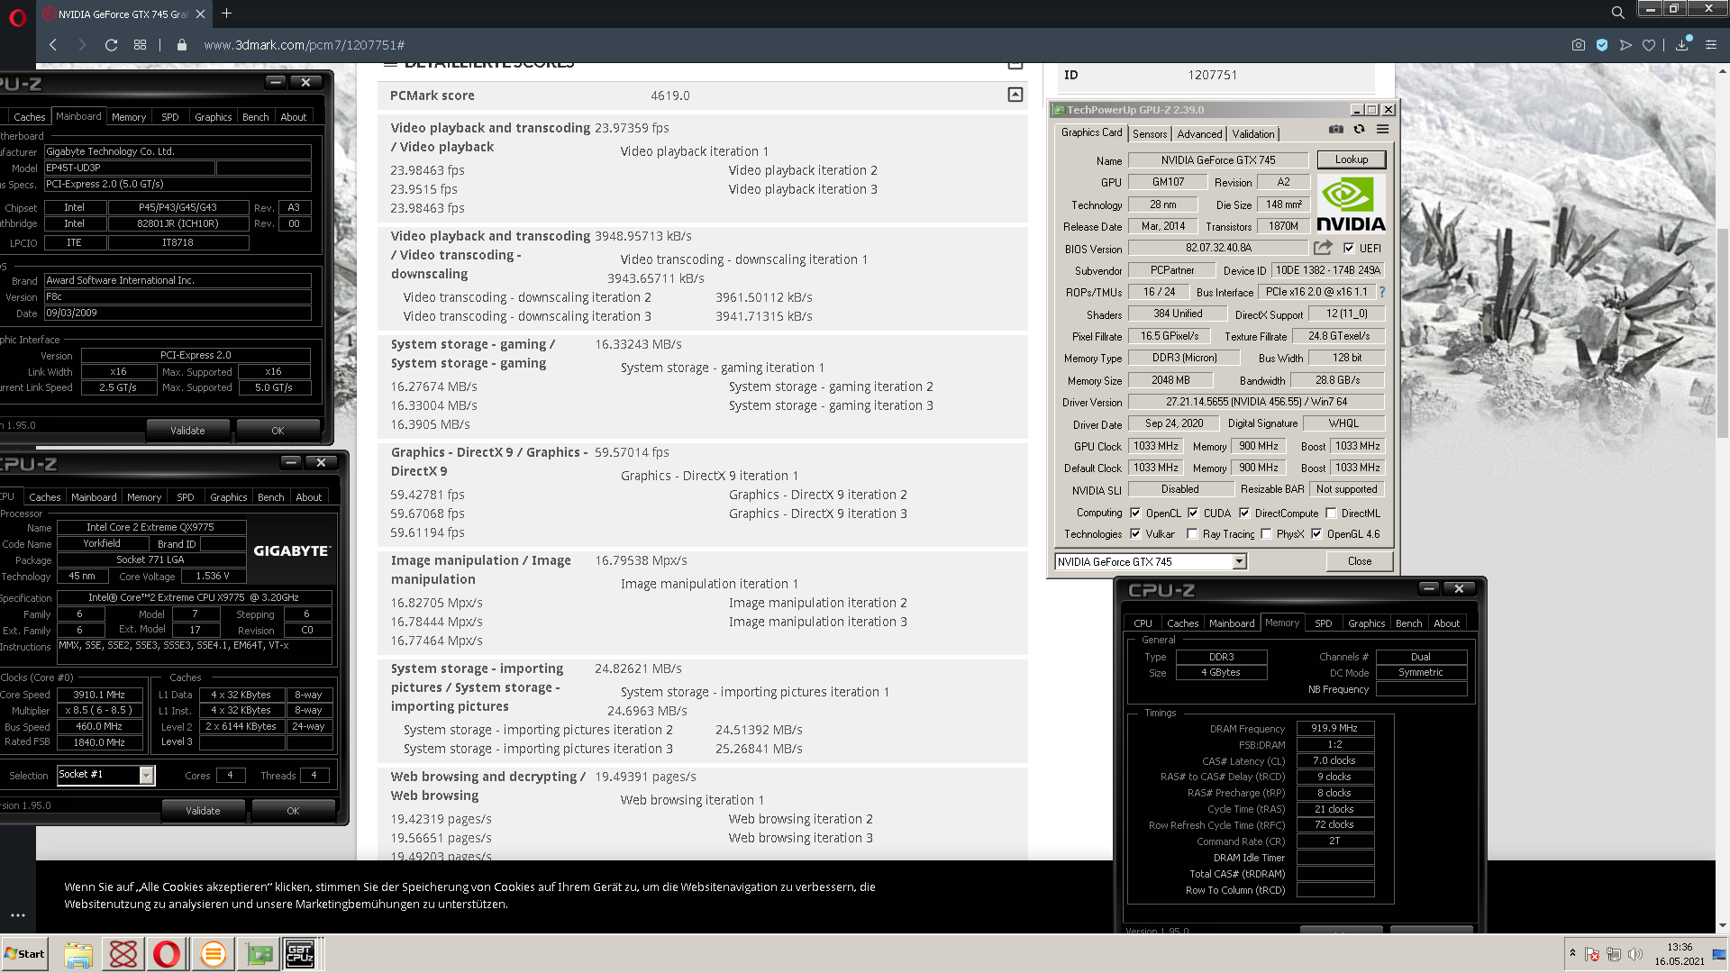Image resolution: width=1730 pixels, height=973 pixels.
Task: Click the Opera snapshot camera icon
Action: tap(1578, 45)
